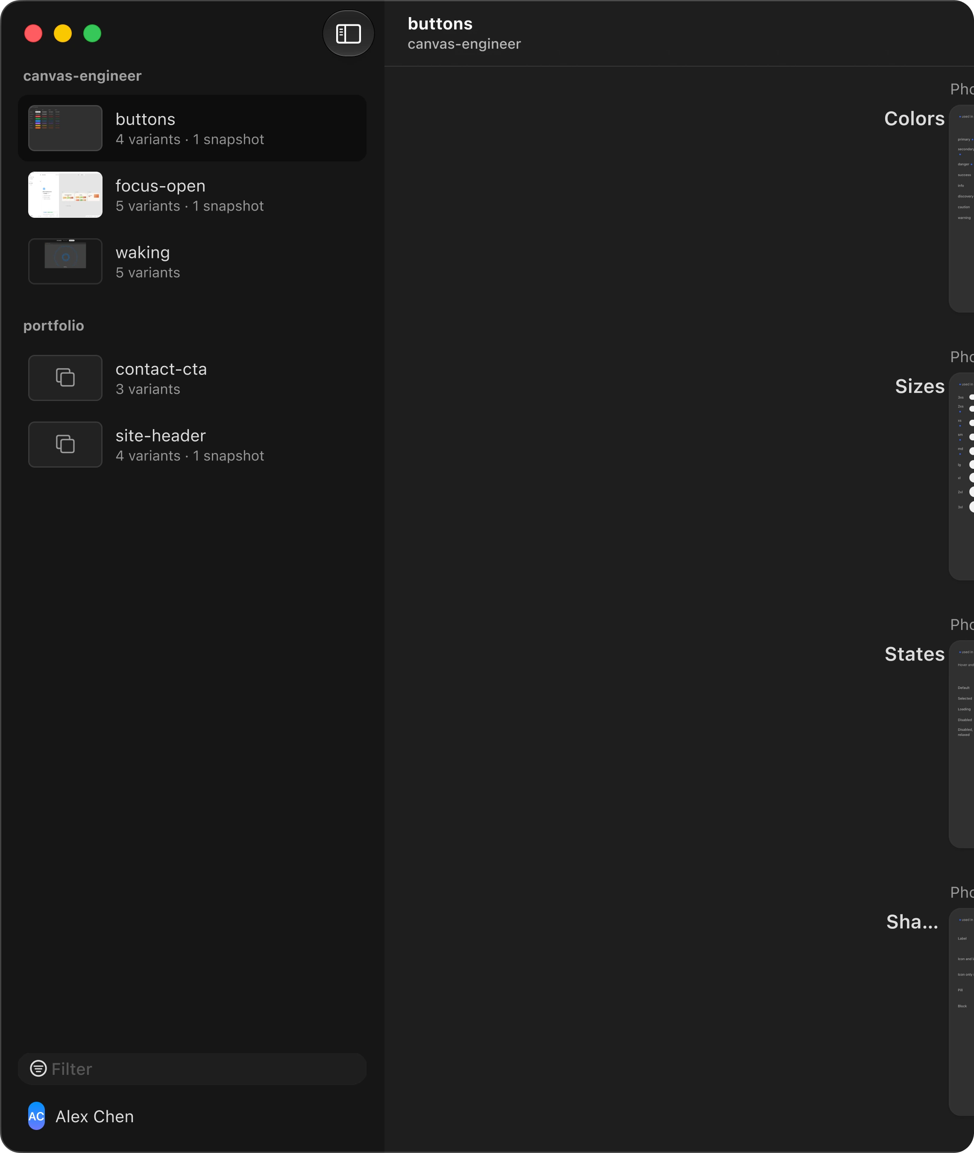Select the buttons project row
974x1153 pixels.
(x=192, y=128)
